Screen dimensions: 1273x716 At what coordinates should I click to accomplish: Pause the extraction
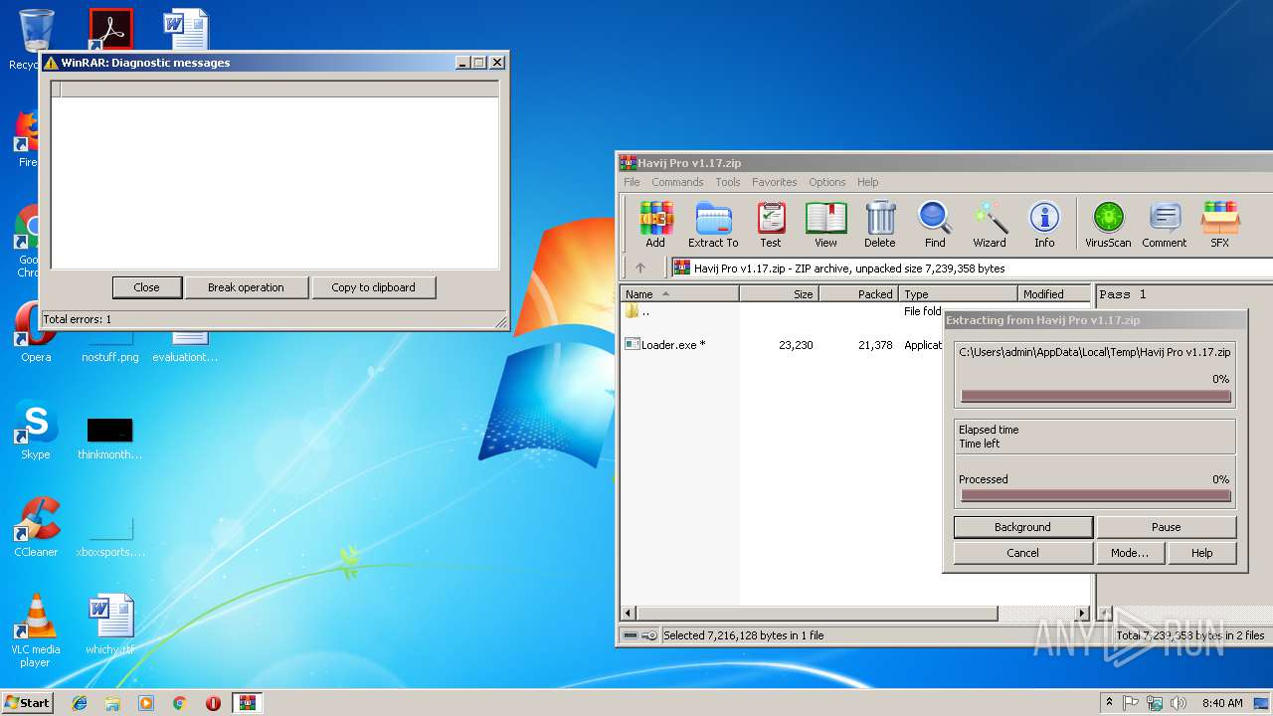[x=1167, y=527]
